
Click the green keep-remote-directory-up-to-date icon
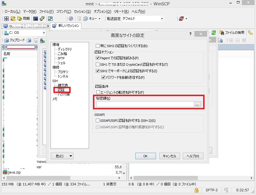pyautogui.click(x=50, y=19)
